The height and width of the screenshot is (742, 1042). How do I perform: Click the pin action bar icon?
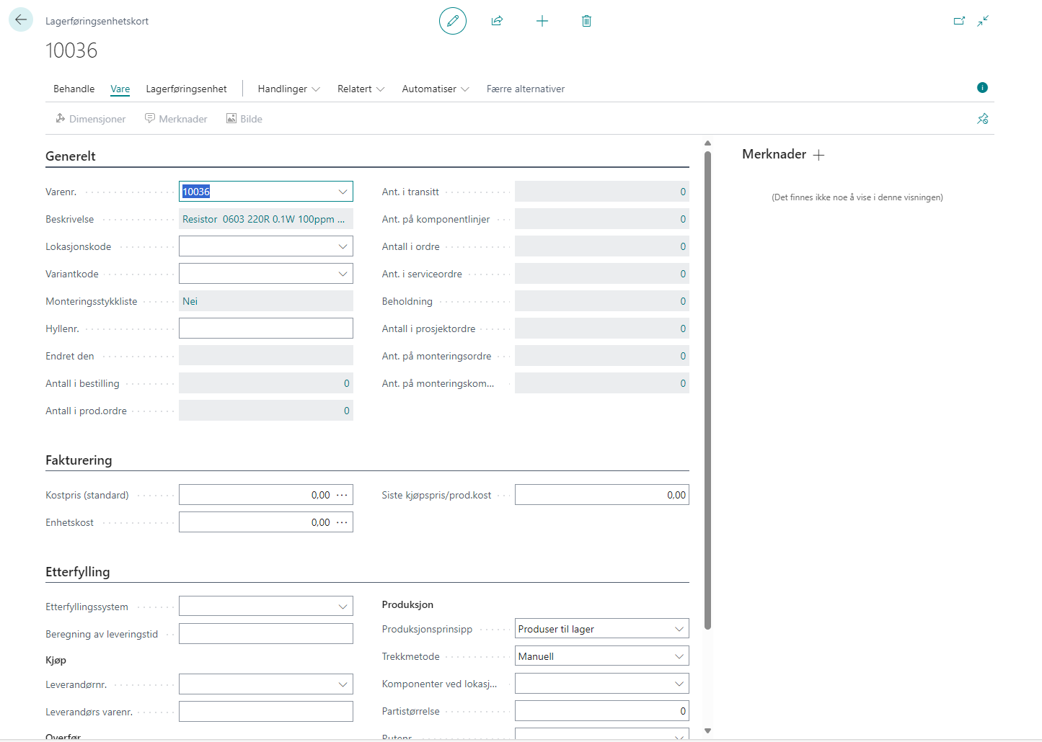coord(982,119)
